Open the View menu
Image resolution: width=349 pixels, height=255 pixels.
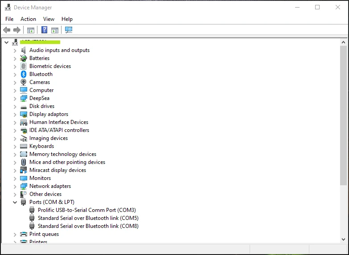tap(49, 19)
